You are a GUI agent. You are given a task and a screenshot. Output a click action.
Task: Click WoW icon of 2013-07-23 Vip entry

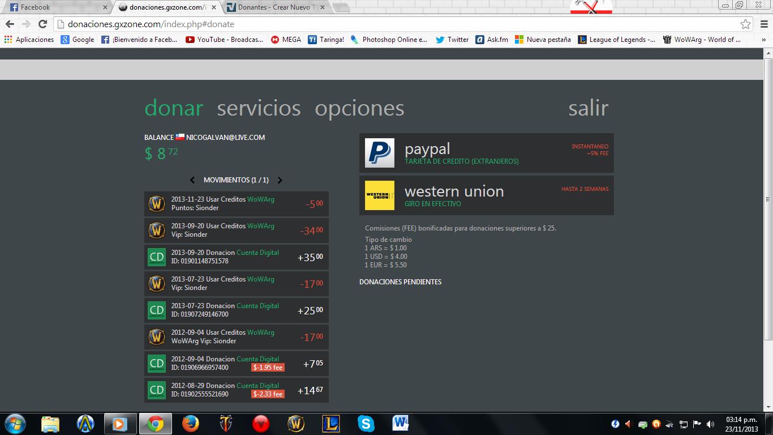click(x=157, y=284)
